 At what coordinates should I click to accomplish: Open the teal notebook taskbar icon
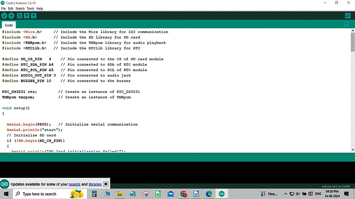coord(132,194)
